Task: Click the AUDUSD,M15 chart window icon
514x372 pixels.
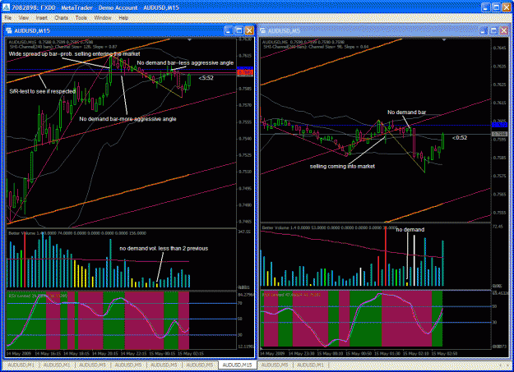Action: (x=9, y=30)
